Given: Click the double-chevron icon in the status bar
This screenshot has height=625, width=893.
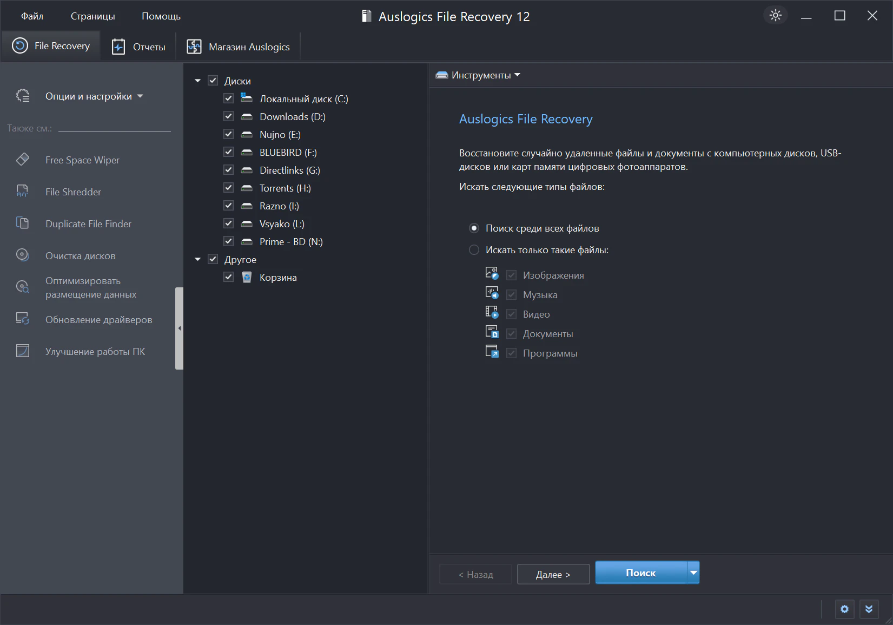Looking at the screenshot, I should [x=869, y=609].
